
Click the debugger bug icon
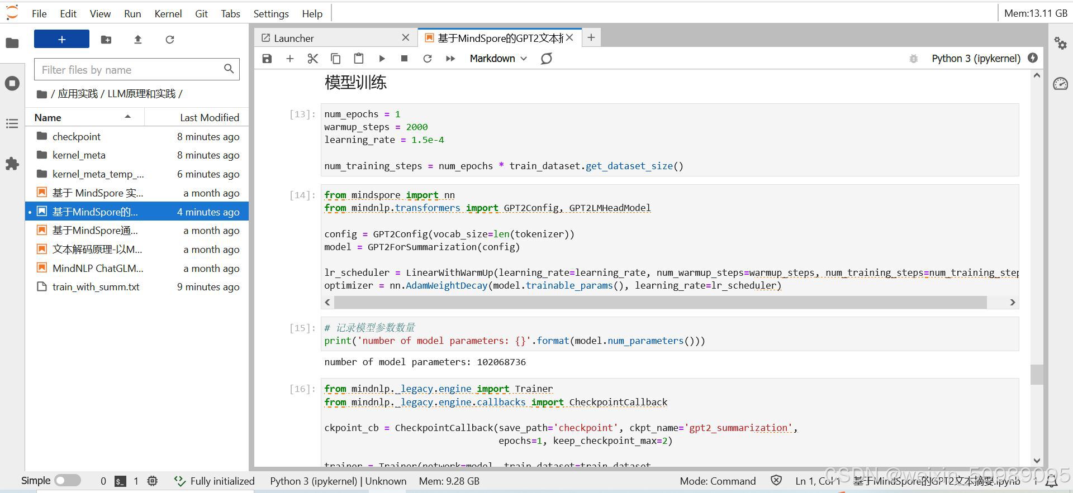coord(914,59)
